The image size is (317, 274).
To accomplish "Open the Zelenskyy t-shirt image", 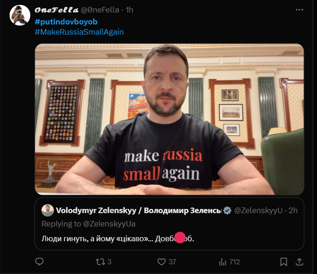I will click(x=169, y=119).
